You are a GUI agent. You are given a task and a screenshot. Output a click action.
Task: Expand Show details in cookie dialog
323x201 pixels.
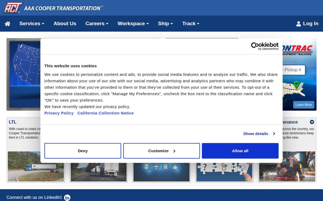(x=259, y=133)
